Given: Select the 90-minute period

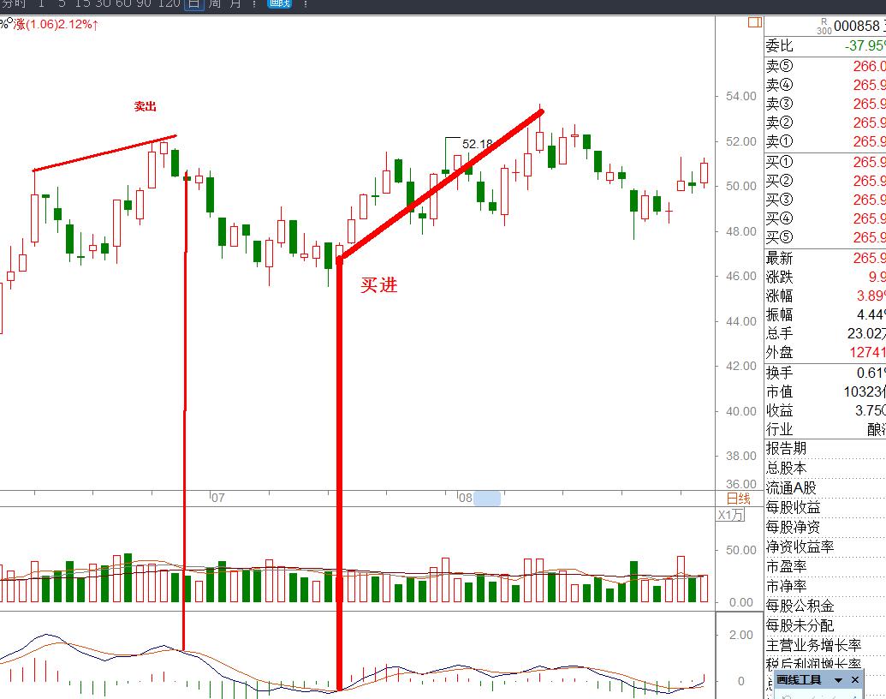Looking at the screenshot, I should point(145,3).
